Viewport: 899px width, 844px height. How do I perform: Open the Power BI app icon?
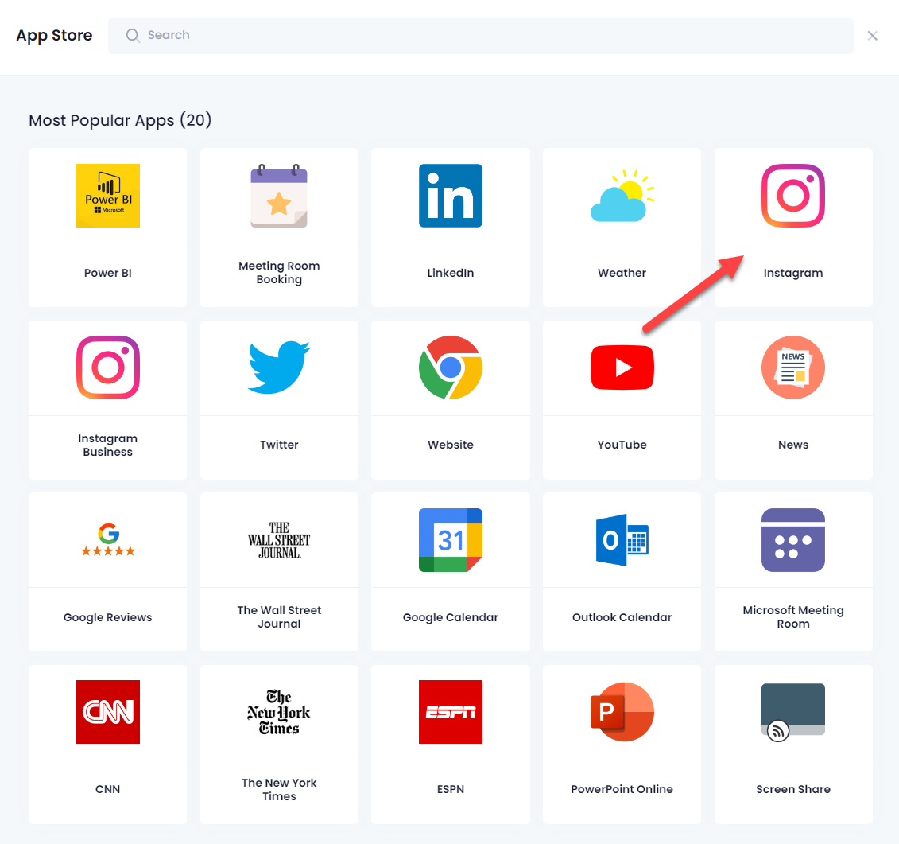[108, 196]
